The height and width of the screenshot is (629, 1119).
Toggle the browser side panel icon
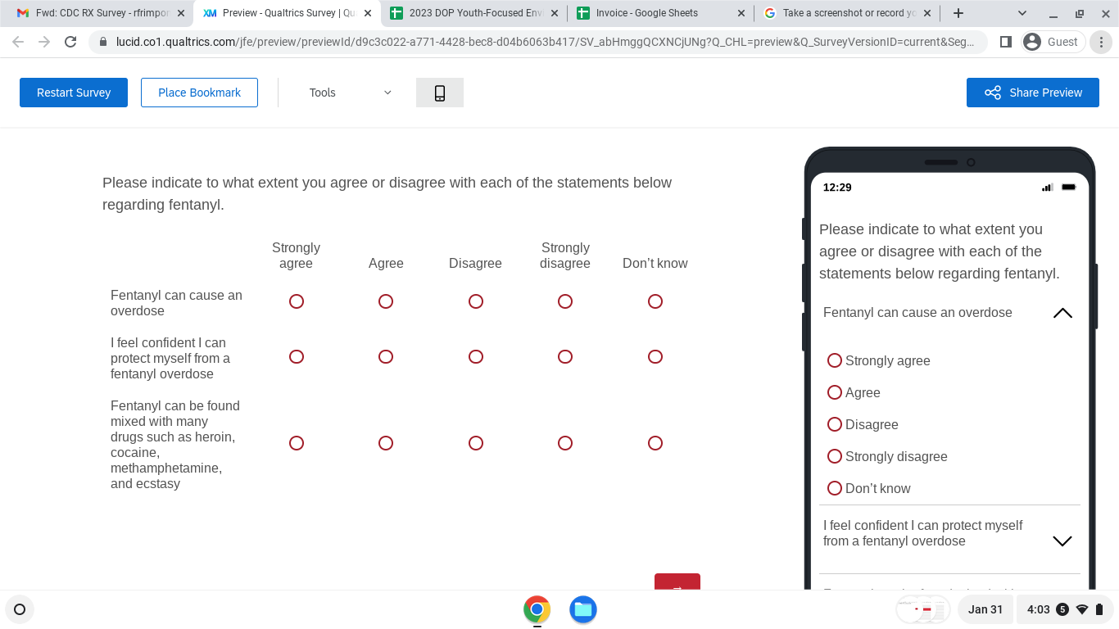point(1006,42)
